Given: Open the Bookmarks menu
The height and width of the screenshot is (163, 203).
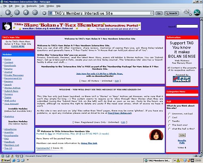Looking at the screenshot, I should pyautogui.click(x=32, y=6).
